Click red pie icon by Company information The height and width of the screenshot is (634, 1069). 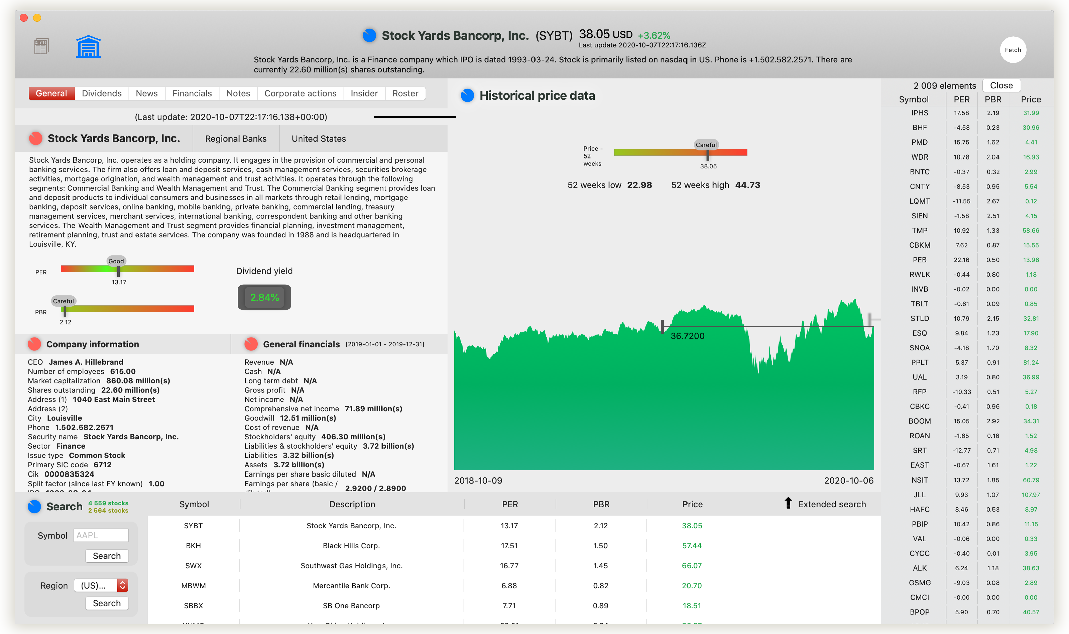click(x=35, y=344)
